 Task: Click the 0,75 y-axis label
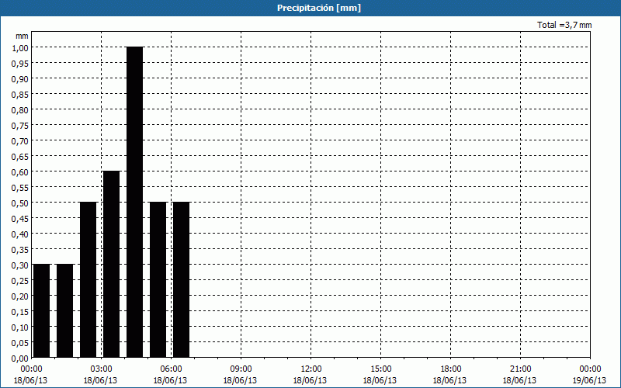click(x=20, y=125)
